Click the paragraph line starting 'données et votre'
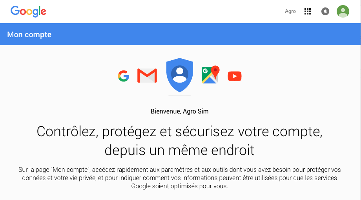Screen dimensions: 361x200 [180, 178]
